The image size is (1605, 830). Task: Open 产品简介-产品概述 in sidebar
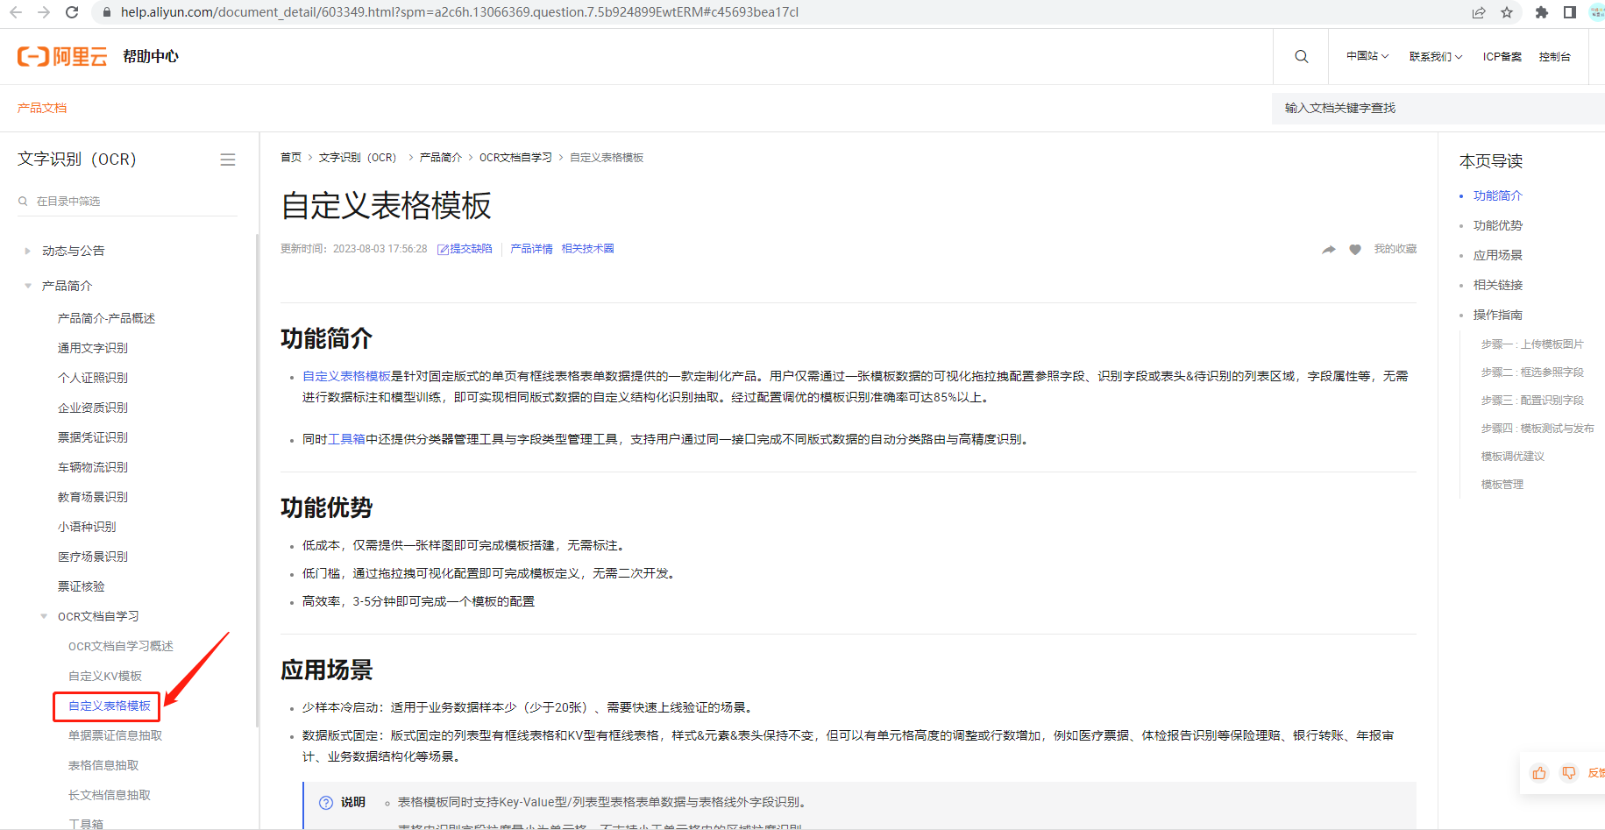click(106, 318)
